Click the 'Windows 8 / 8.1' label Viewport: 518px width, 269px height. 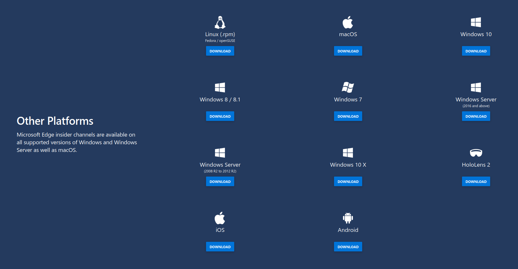point(220,99)
